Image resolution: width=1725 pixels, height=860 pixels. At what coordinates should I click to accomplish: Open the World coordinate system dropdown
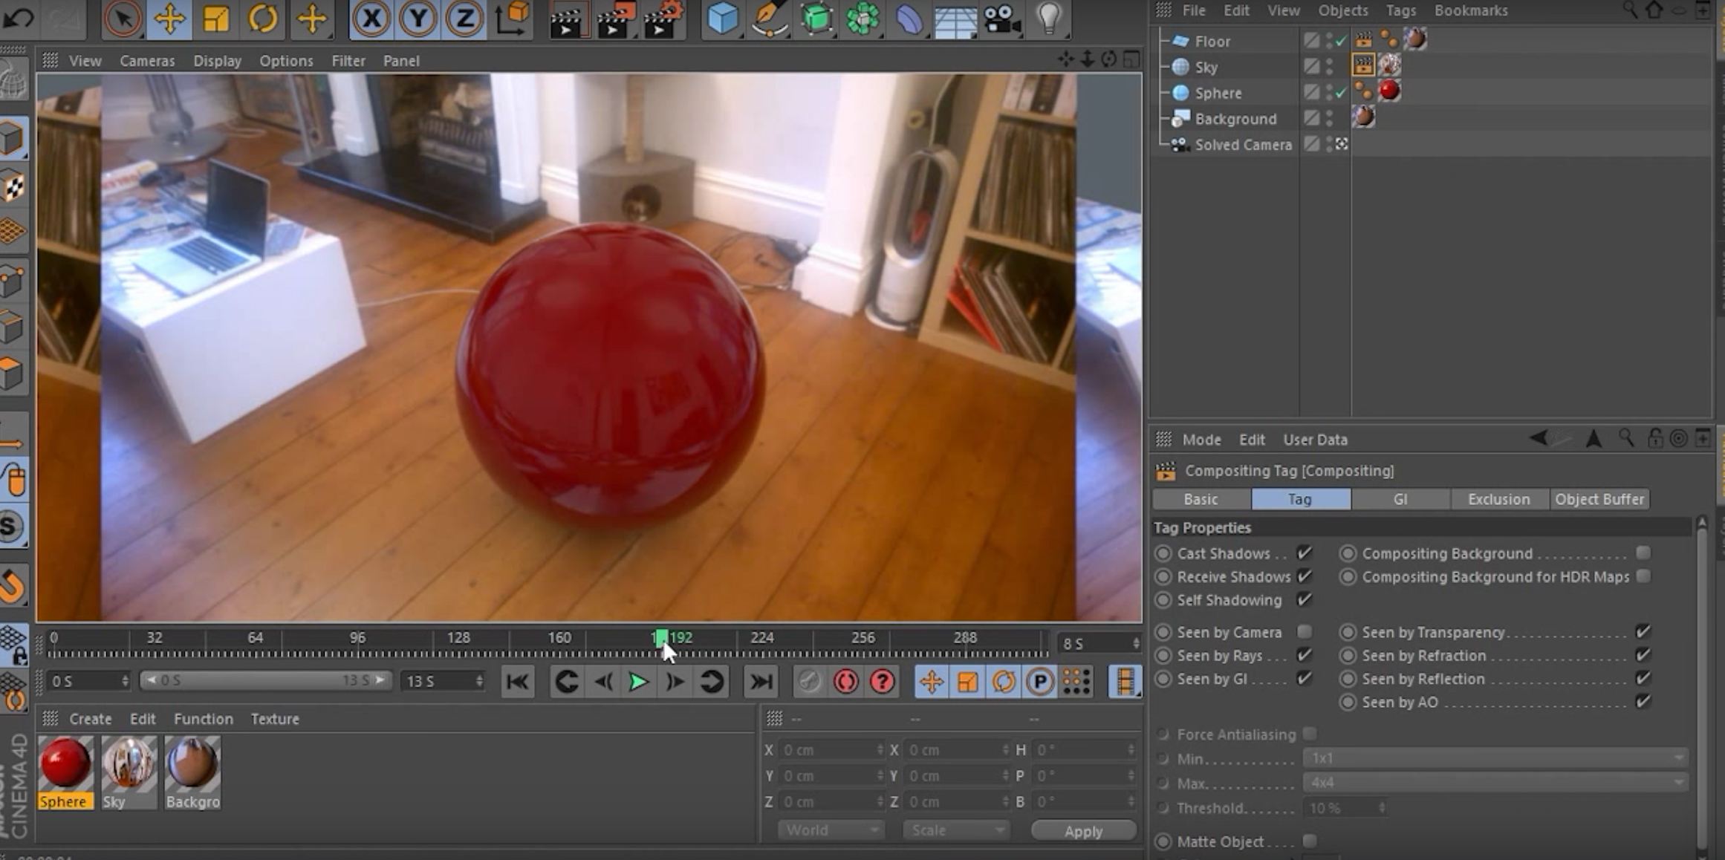(831, 830)
